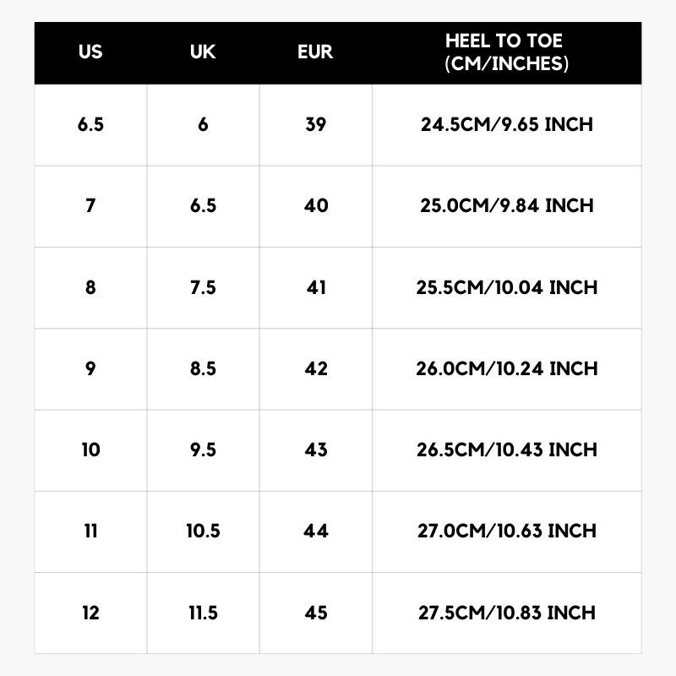
Task: Select EUR size 39 cell
Action: click(x=315, y=124)
